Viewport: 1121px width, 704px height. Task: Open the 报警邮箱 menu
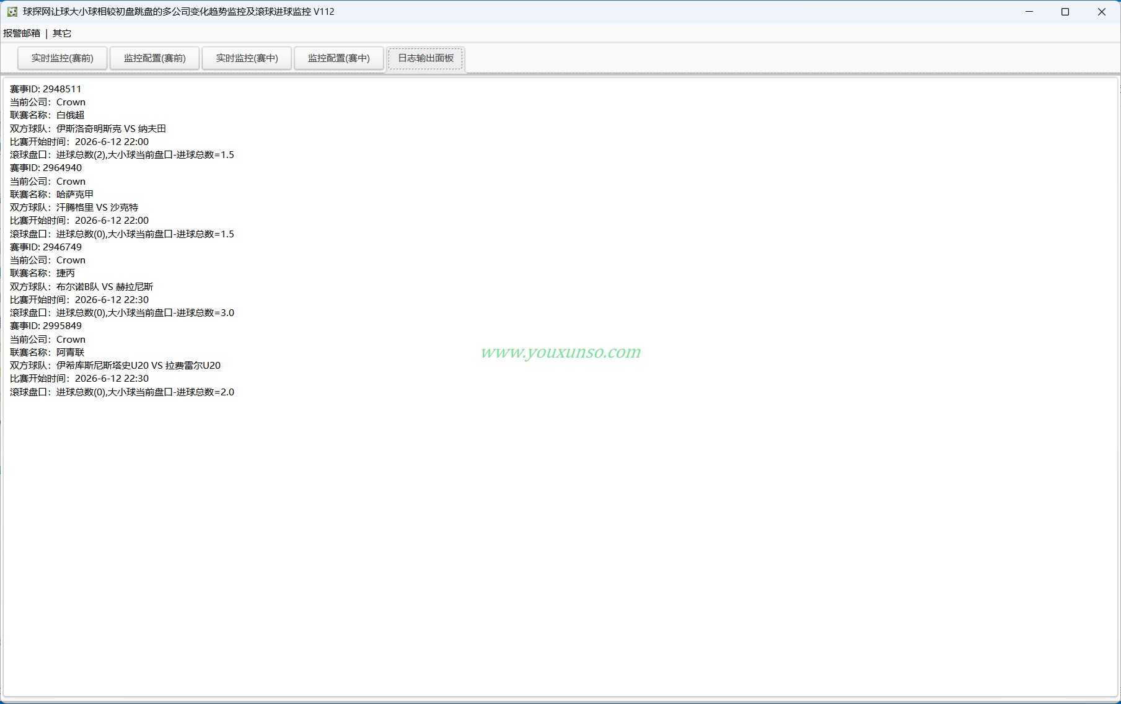(22, 33)
